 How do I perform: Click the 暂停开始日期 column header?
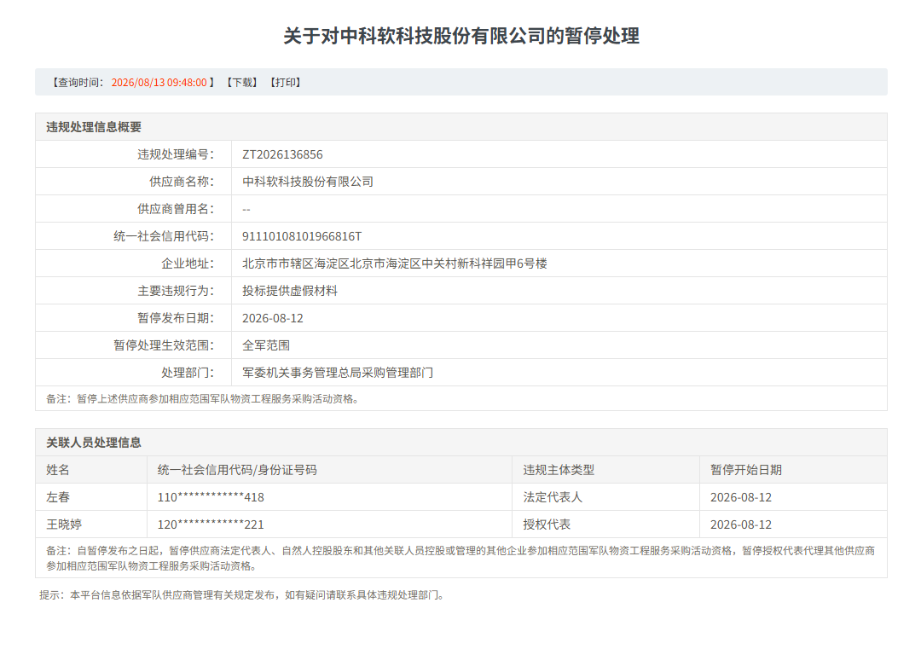746,470
